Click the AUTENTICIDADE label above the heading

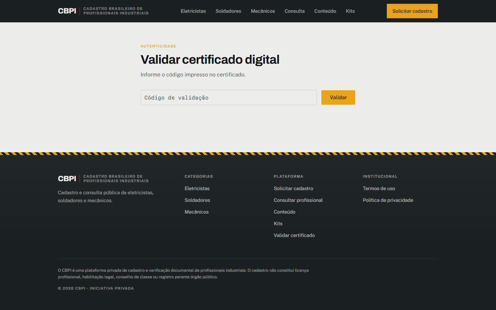tap(158, 46)
